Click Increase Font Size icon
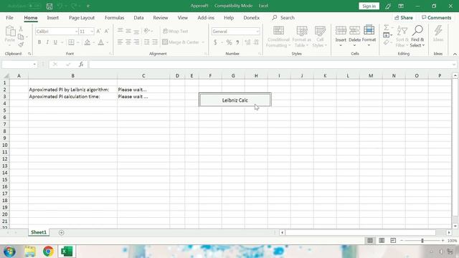 [x=99, y=32]
